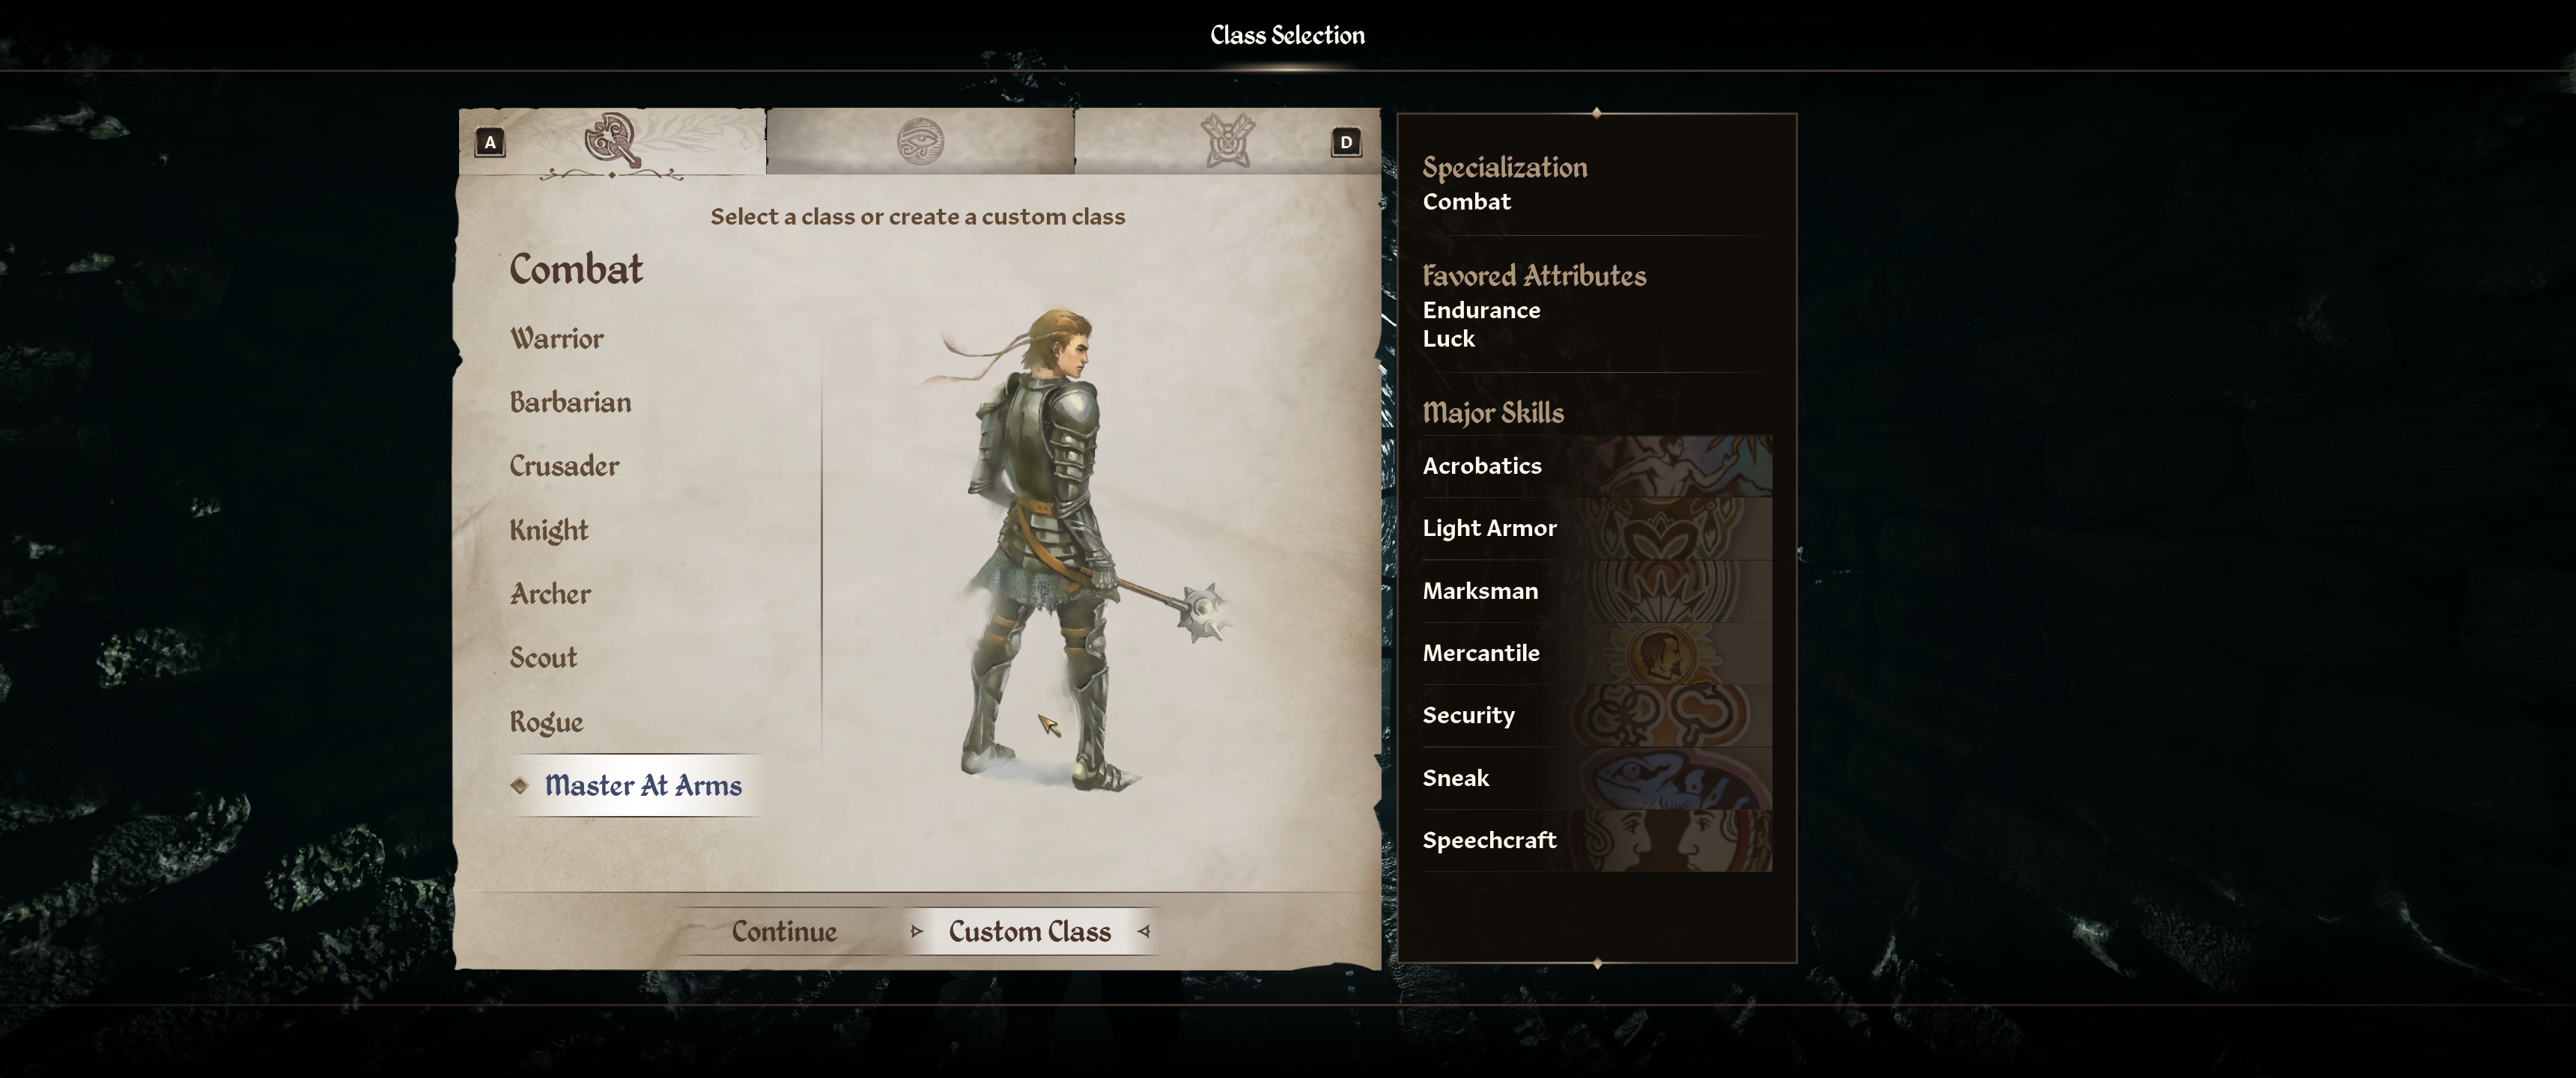Click the A key prompt icon
This screenshot has width=2576, height=1078.
pyautogui.click(x=490, y=142)
